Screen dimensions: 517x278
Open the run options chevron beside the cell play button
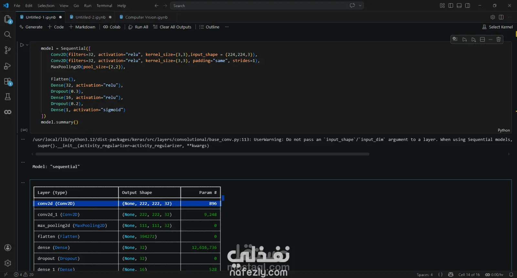pos(27,45)
